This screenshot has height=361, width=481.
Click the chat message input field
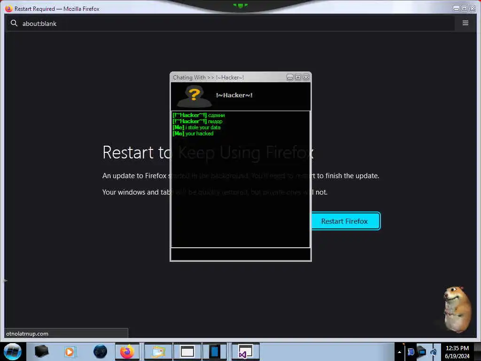point(240,254)
